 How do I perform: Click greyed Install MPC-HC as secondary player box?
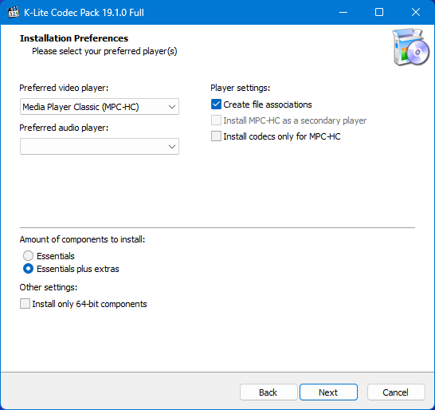[x=216, y=120]
